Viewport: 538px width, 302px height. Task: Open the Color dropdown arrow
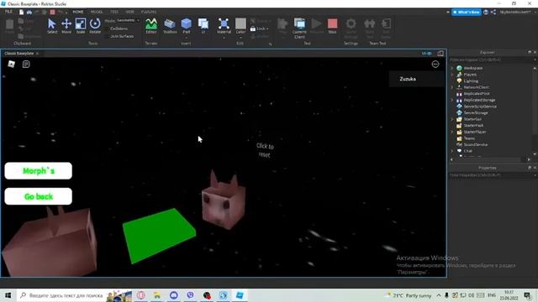(x=240, y=38)
